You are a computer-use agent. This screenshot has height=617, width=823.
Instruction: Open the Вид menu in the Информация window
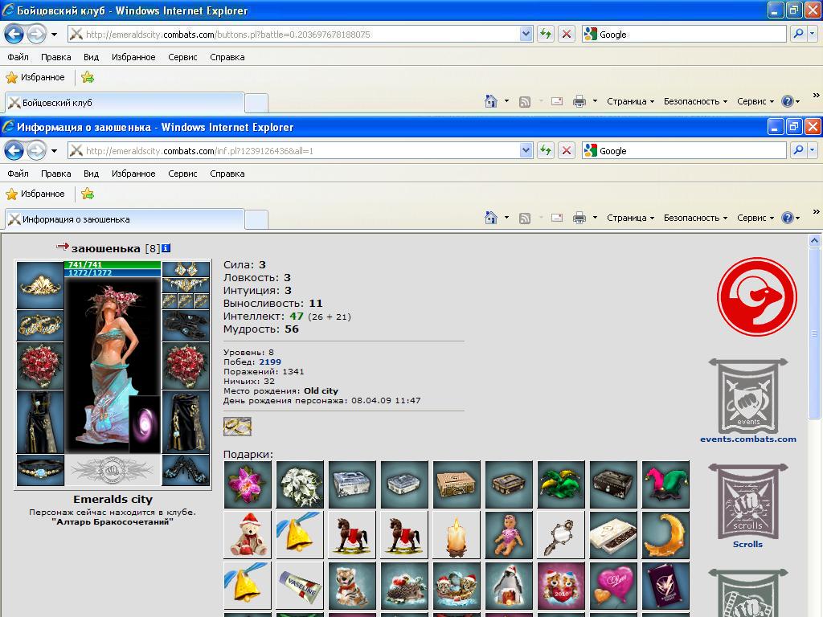point(92,174)
